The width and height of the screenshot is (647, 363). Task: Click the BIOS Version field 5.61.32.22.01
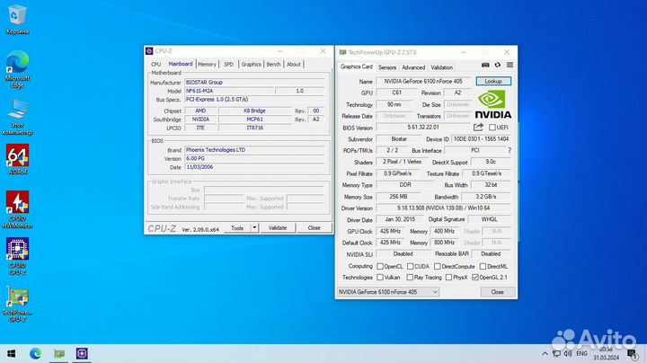click(423, 128)
